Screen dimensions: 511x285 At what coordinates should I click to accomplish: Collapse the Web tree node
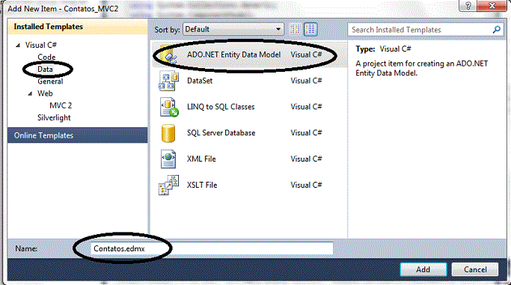(x=30, y=94)
